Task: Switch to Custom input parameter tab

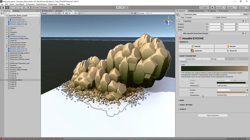Action: [190, 59]
